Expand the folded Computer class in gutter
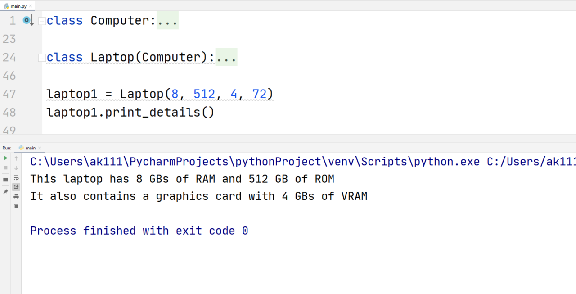The image size is (576, 294). point(41,21)
